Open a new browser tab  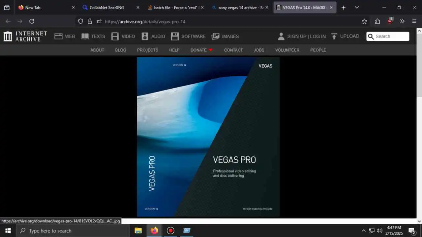[x=344, y=7]
